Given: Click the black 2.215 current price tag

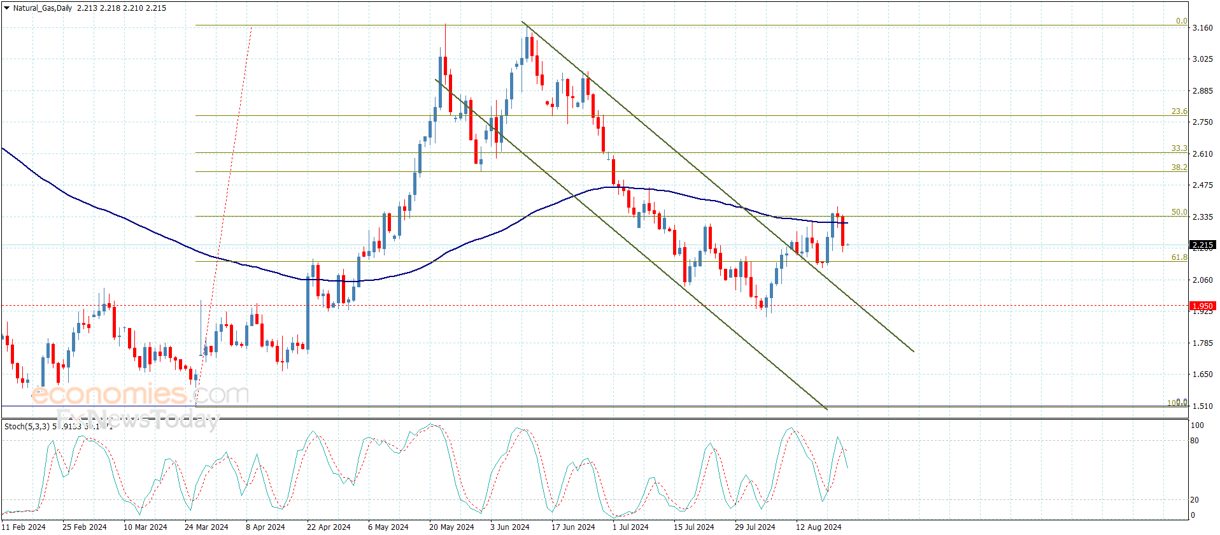Looking at the screenshot, I should click(1202, 245).
